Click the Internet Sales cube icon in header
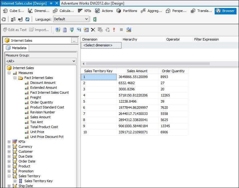The height and width of the screenshot is (188, 239). (x=7, y=40)
